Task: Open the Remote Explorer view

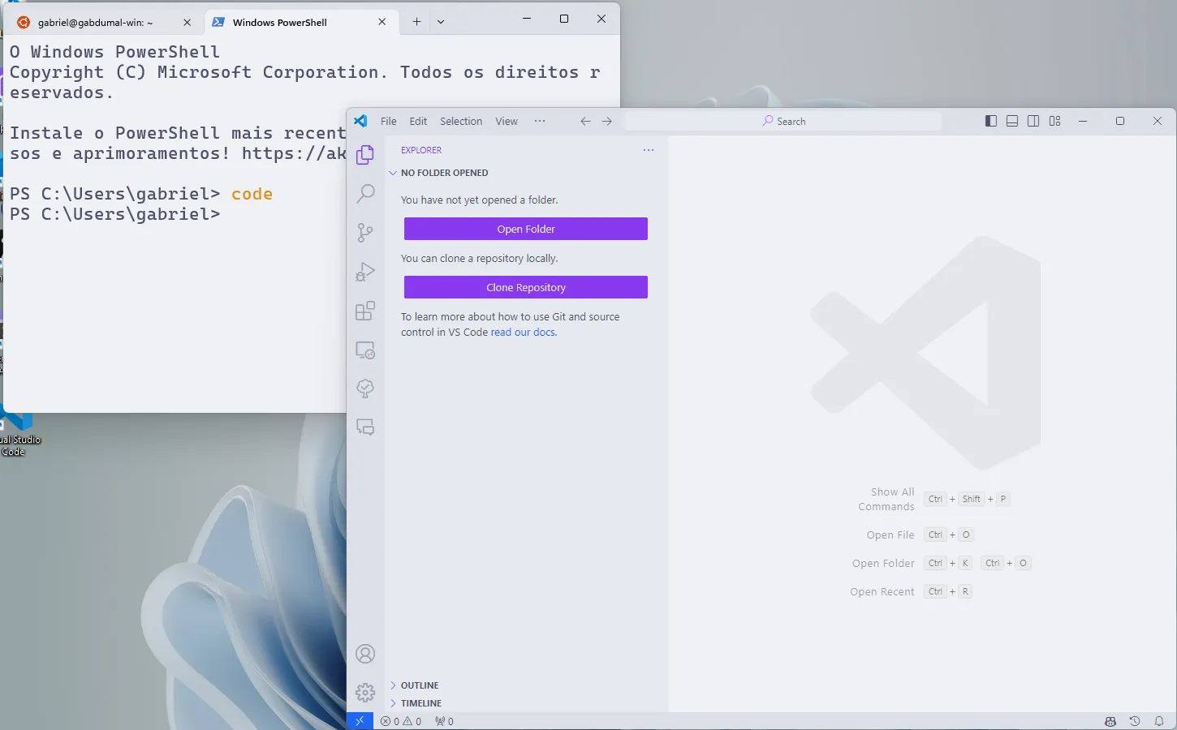Action: (x=365, y=350)
